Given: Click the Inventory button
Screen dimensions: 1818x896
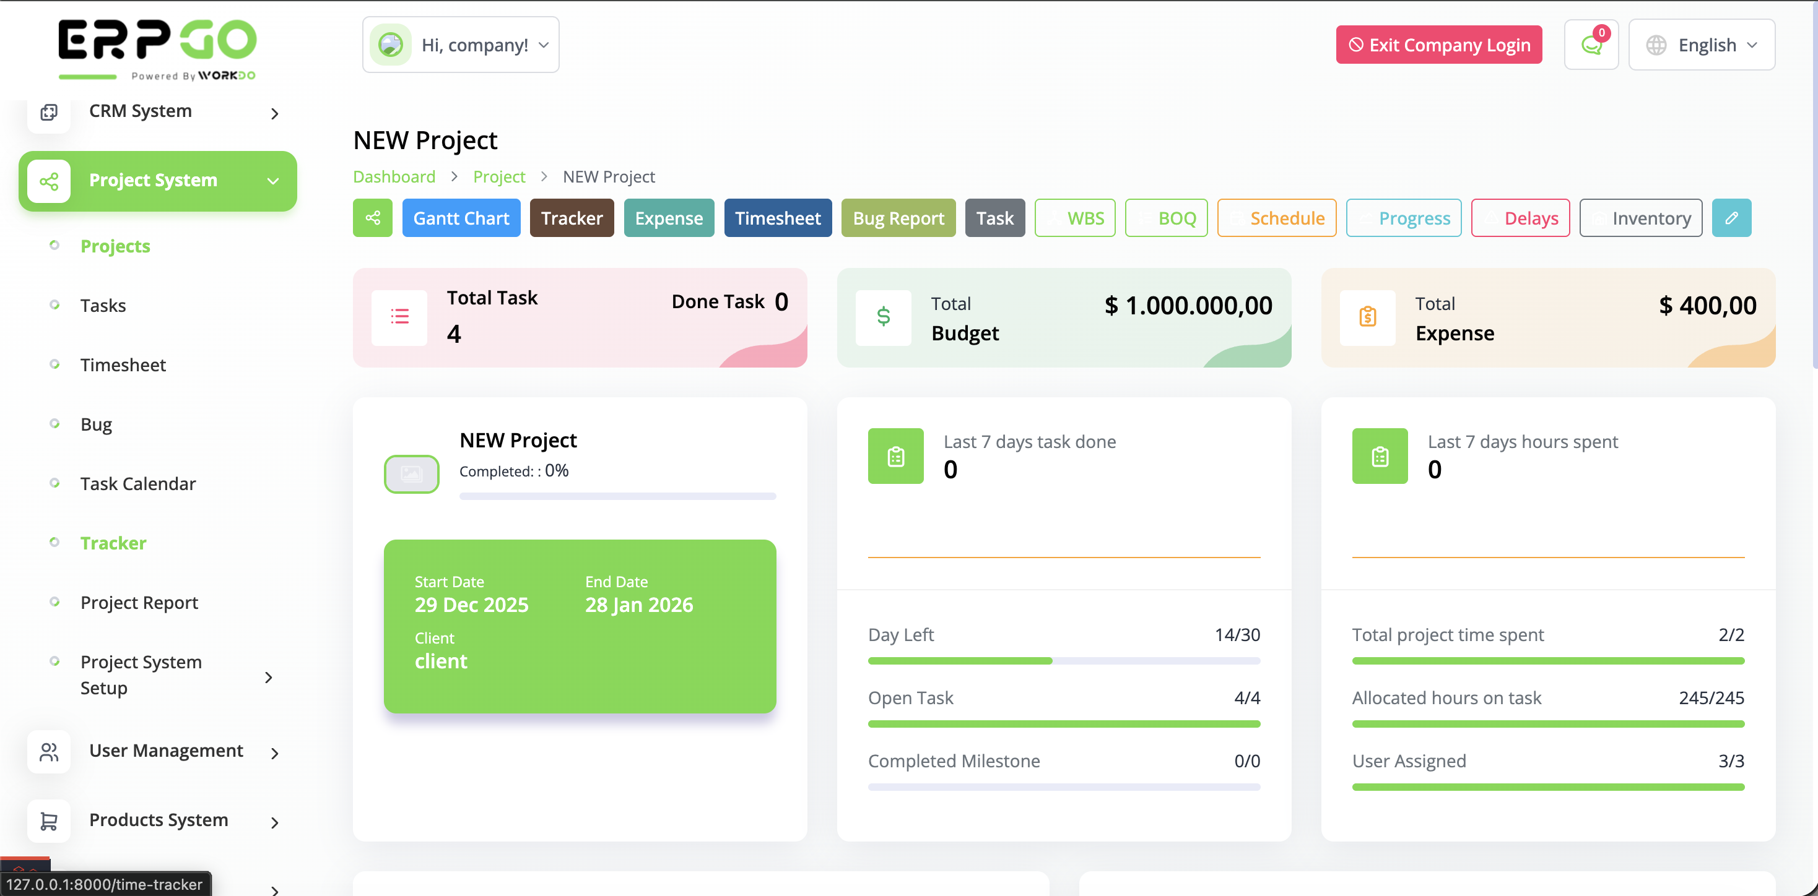Looking at the screenshot, I should (x=1641, y=218).
